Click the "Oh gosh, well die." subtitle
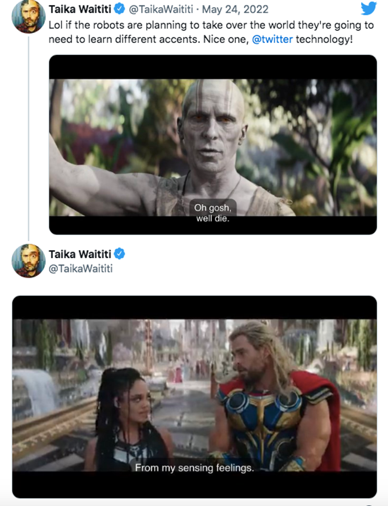Image resolution: width=388 pixels, height=506 pixels. (213, 213)
